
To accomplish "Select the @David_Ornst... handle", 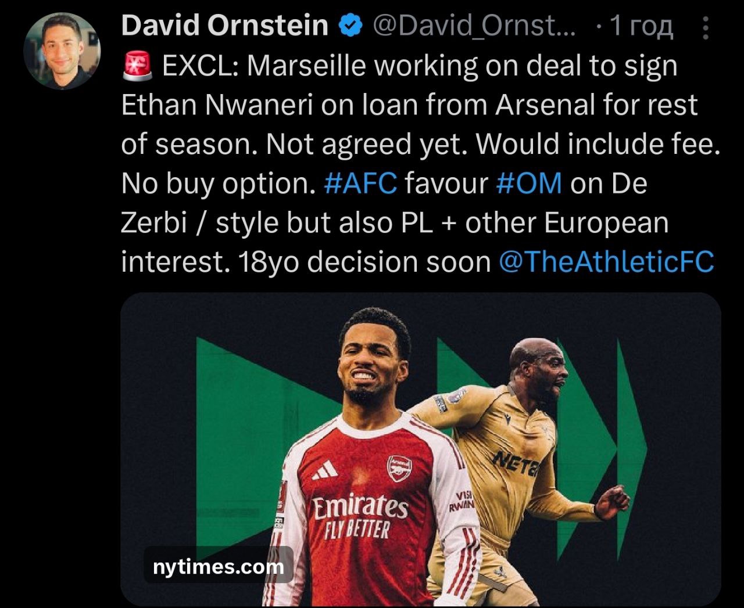I will tap(473, 26).
